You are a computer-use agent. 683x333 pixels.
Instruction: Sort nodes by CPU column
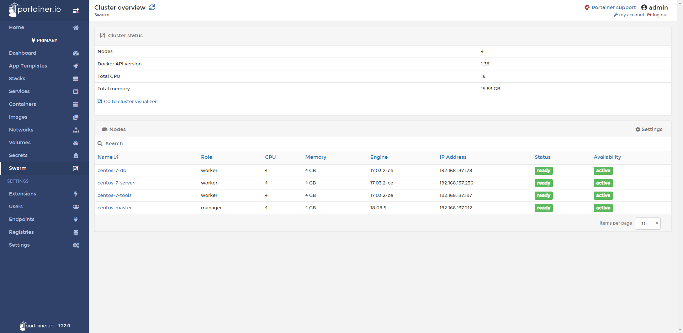pyautogui.click(x=270, y=157)
